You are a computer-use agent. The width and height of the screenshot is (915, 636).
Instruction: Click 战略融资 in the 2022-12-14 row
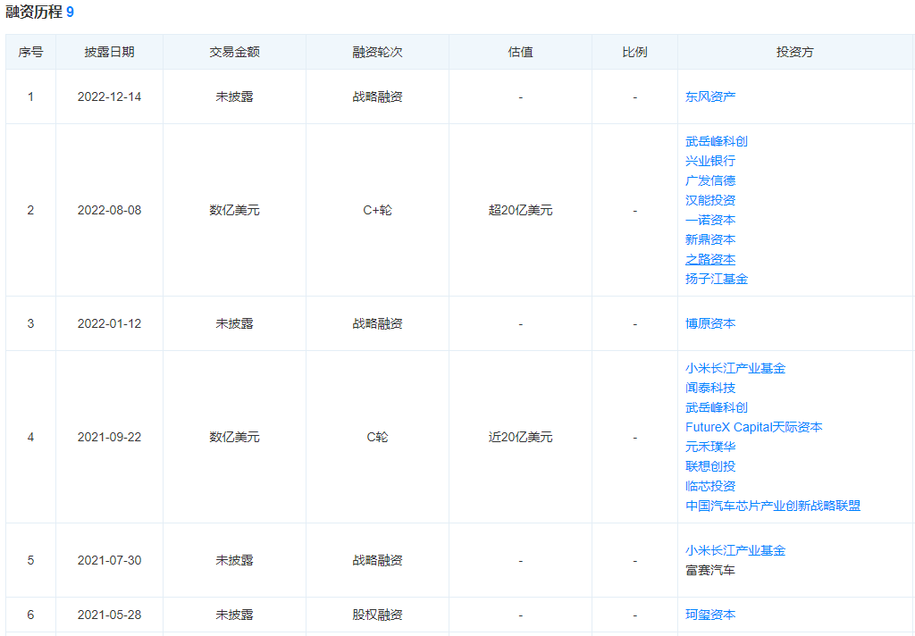click(378, 96)
